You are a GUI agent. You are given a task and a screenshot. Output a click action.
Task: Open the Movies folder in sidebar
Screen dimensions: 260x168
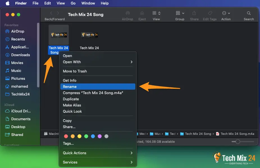[x=14, y=63]
